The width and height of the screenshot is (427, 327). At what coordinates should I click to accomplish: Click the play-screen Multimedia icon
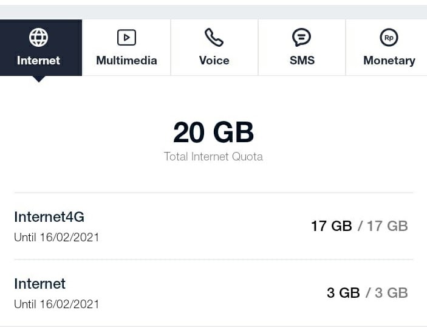126,38
